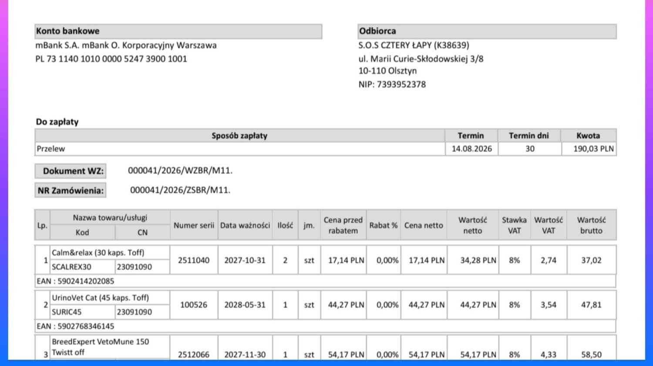Click gross value 47,81

pos(591,305)
